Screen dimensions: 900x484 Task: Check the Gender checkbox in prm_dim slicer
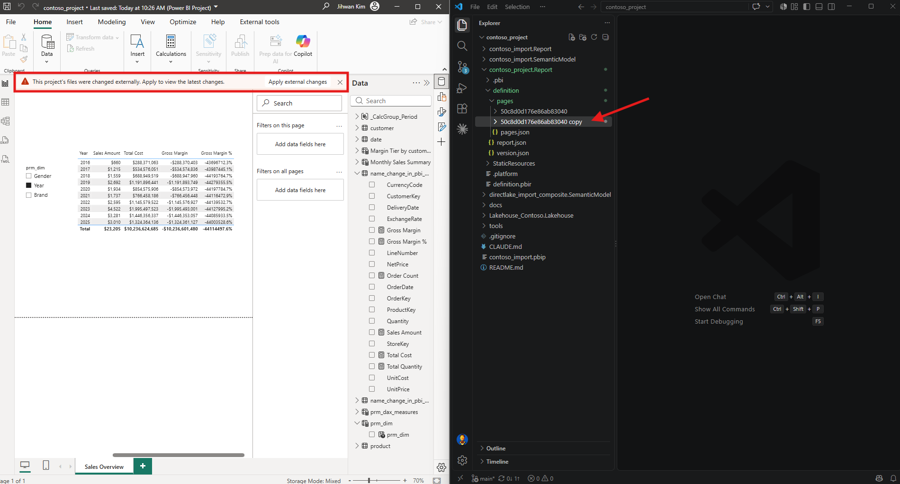(x=29, y=176)
